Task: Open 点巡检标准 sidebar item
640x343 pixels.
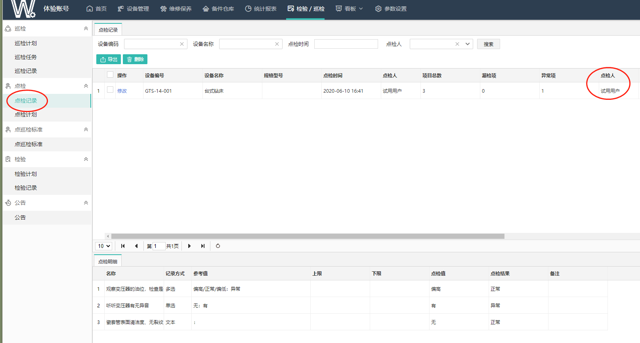Action: (x=29, y=144)
